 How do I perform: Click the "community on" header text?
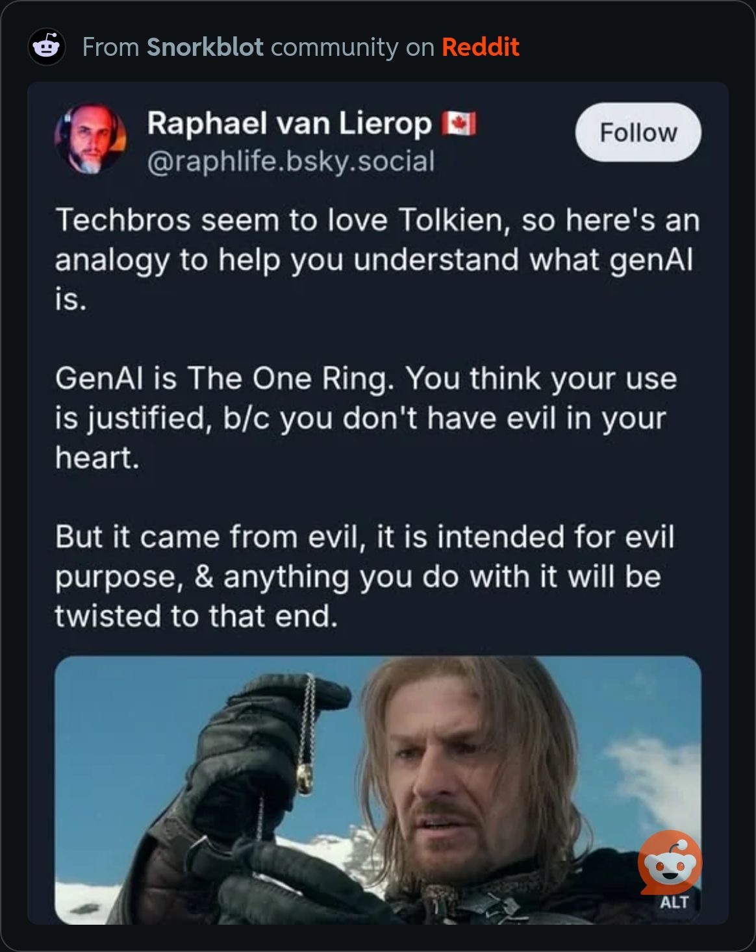[x=352, y=47]
